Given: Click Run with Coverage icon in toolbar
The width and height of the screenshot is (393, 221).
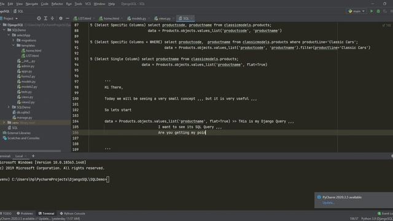Looking at the screenshot, I should point(385,11).
